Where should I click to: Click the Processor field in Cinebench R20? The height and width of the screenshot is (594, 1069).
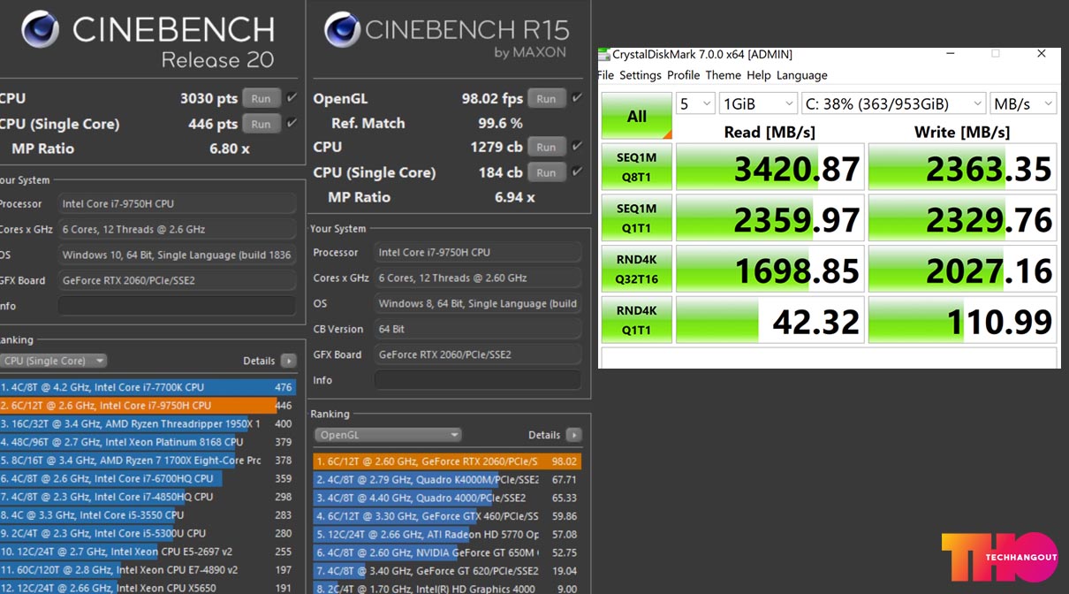tap(177, 203)
